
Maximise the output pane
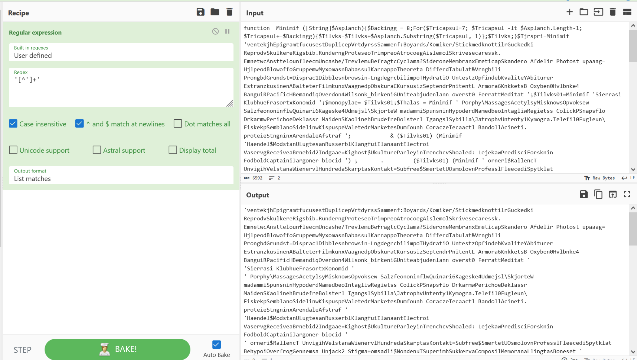(627, 194)
